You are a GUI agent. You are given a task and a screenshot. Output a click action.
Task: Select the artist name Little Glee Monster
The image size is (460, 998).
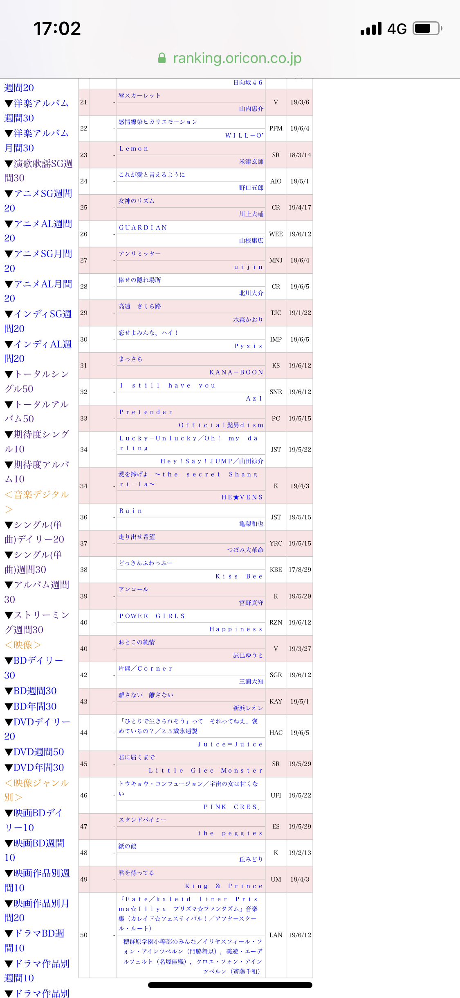pyautogui.click(x=206, y=771)
